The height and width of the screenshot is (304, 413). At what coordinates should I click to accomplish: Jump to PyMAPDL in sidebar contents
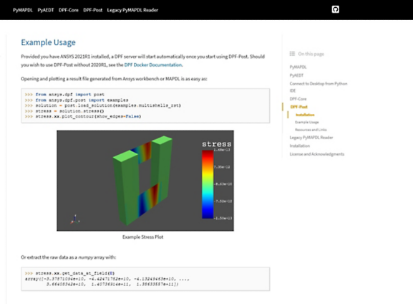coord(298,67)
